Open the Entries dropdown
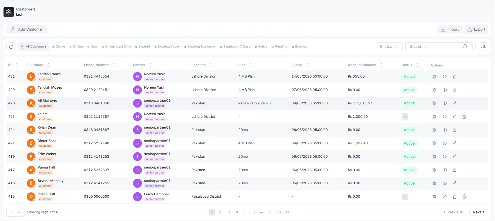 point(389,47)
